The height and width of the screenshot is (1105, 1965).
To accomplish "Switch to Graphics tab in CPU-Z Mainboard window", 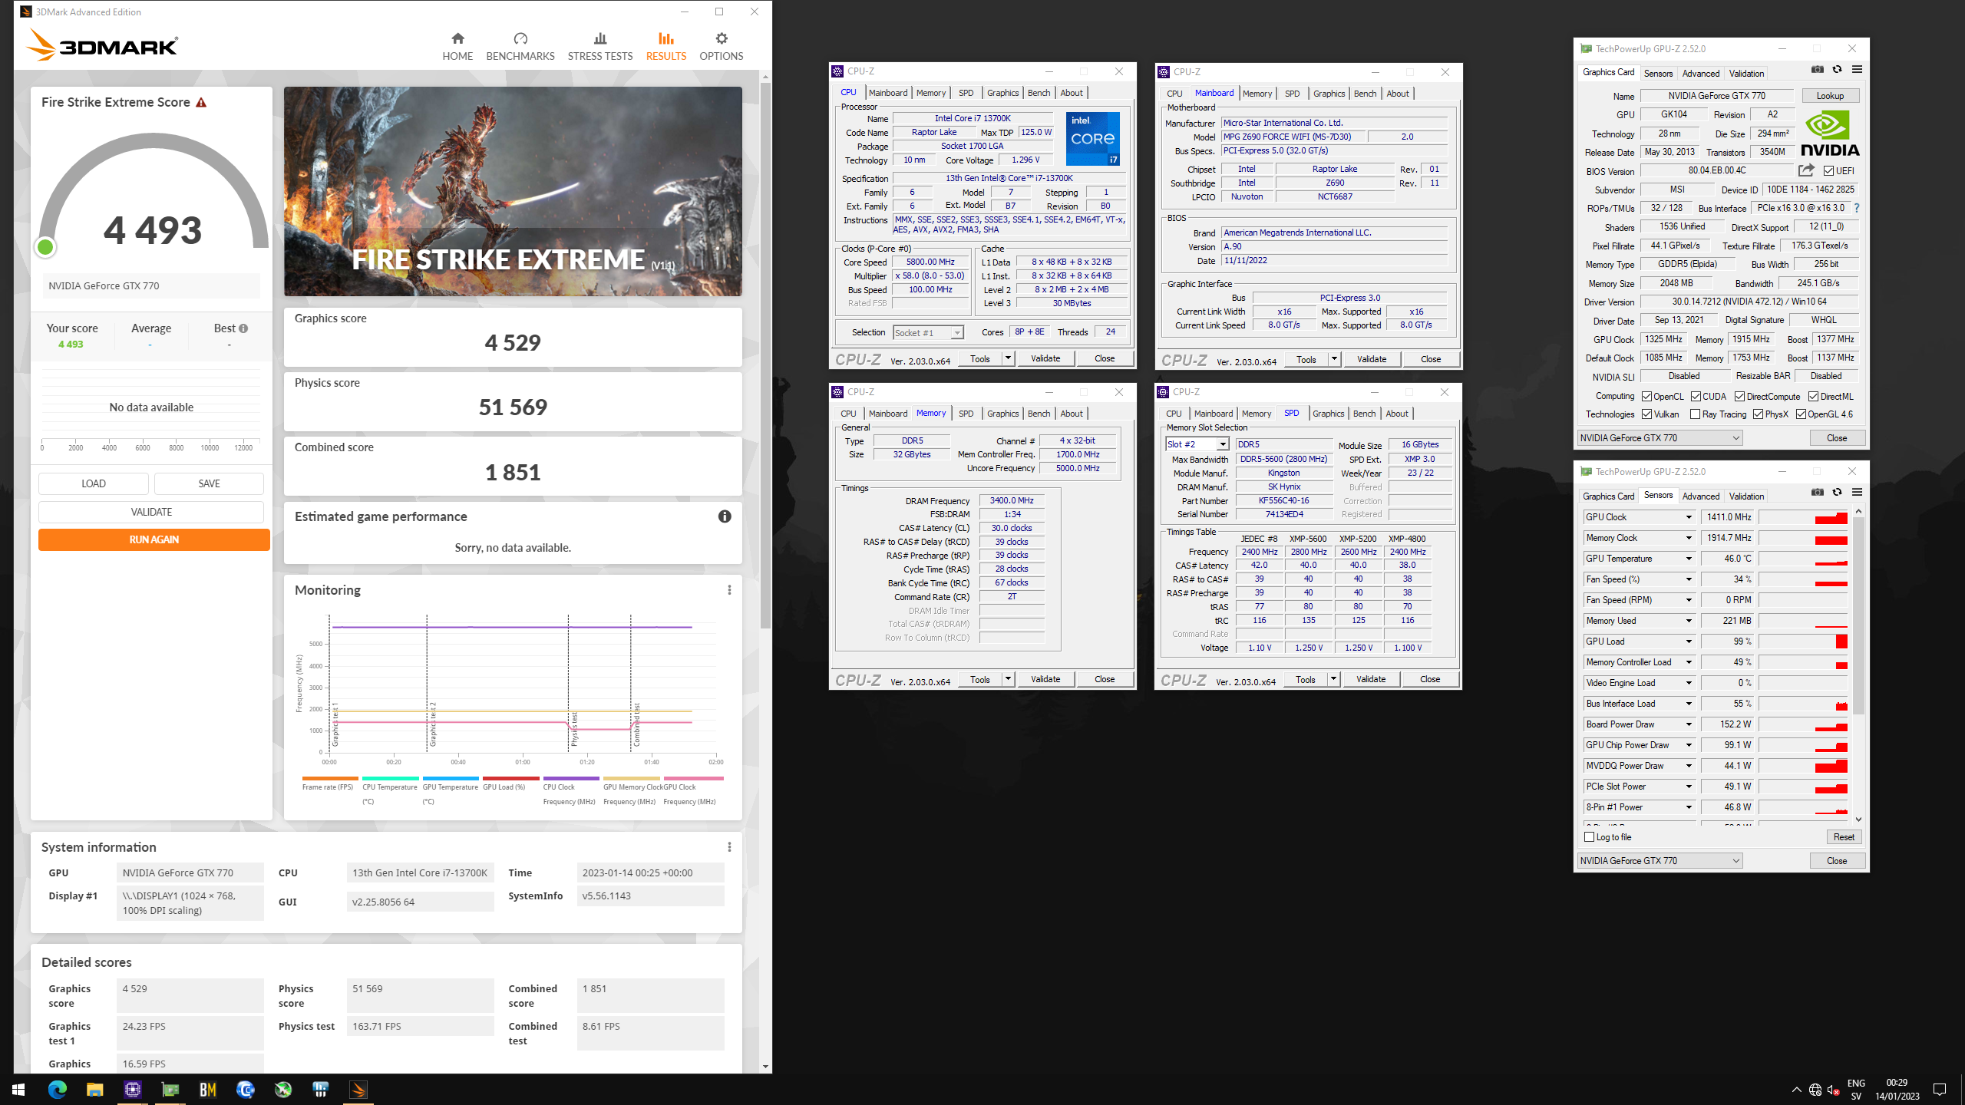I will (x=1329, y=94).
